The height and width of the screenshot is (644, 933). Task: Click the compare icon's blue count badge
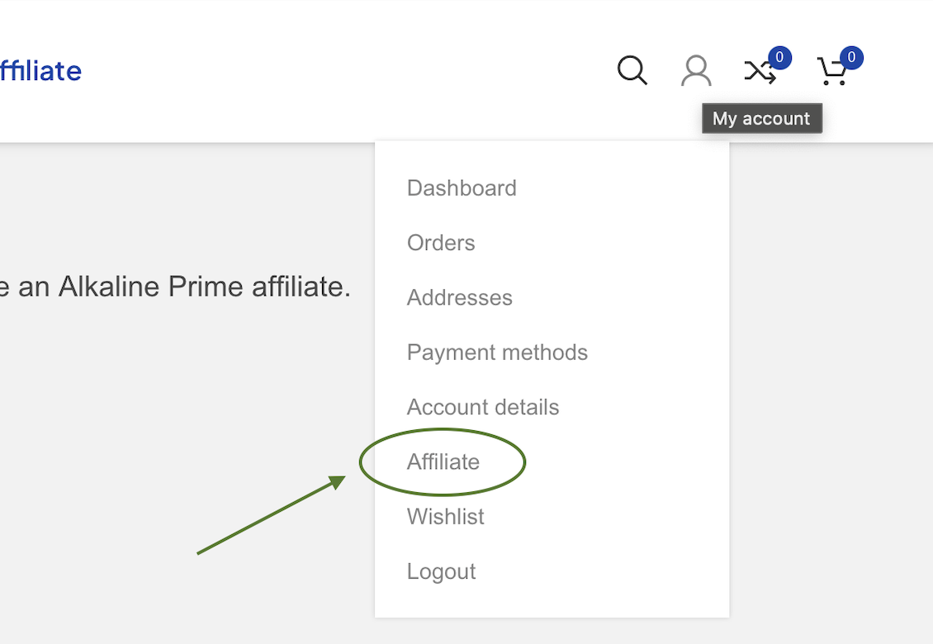(779, 58)
